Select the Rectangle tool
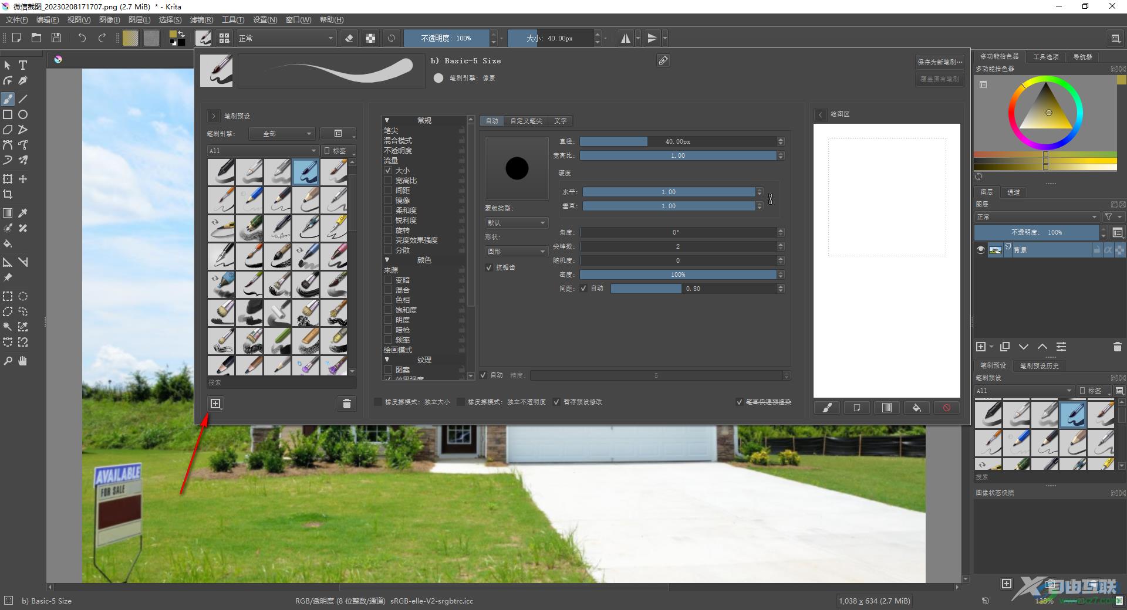This screenshot has height=610, width=1127. coord(8,114)
